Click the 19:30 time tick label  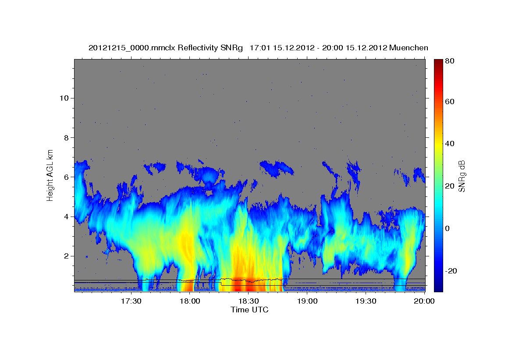[366, 301]
